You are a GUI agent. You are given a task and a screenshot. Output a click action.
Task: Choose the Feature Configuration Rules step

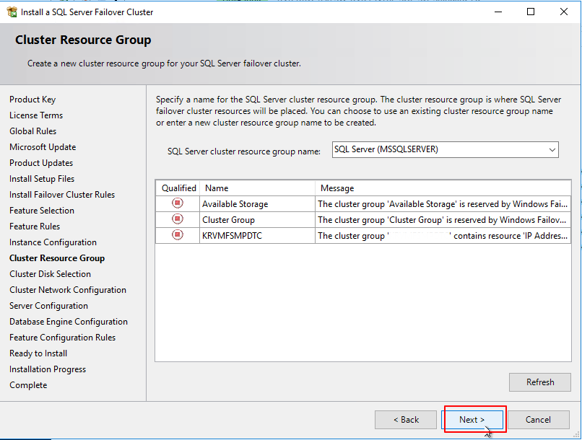pyautogui.click(x=62, y=338)
